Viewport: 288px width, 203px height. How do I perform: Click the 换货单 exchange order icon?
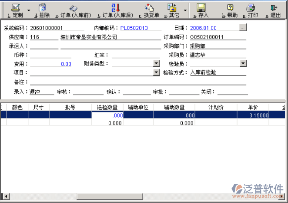click(x=149, y=8)
